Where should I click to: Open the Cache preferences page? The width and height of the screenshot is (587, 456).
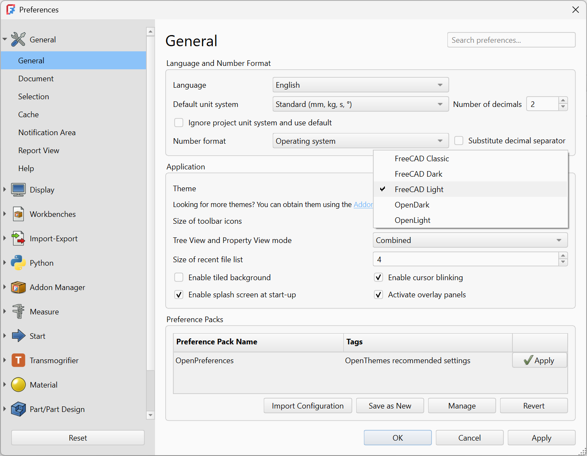coord(73,115)
